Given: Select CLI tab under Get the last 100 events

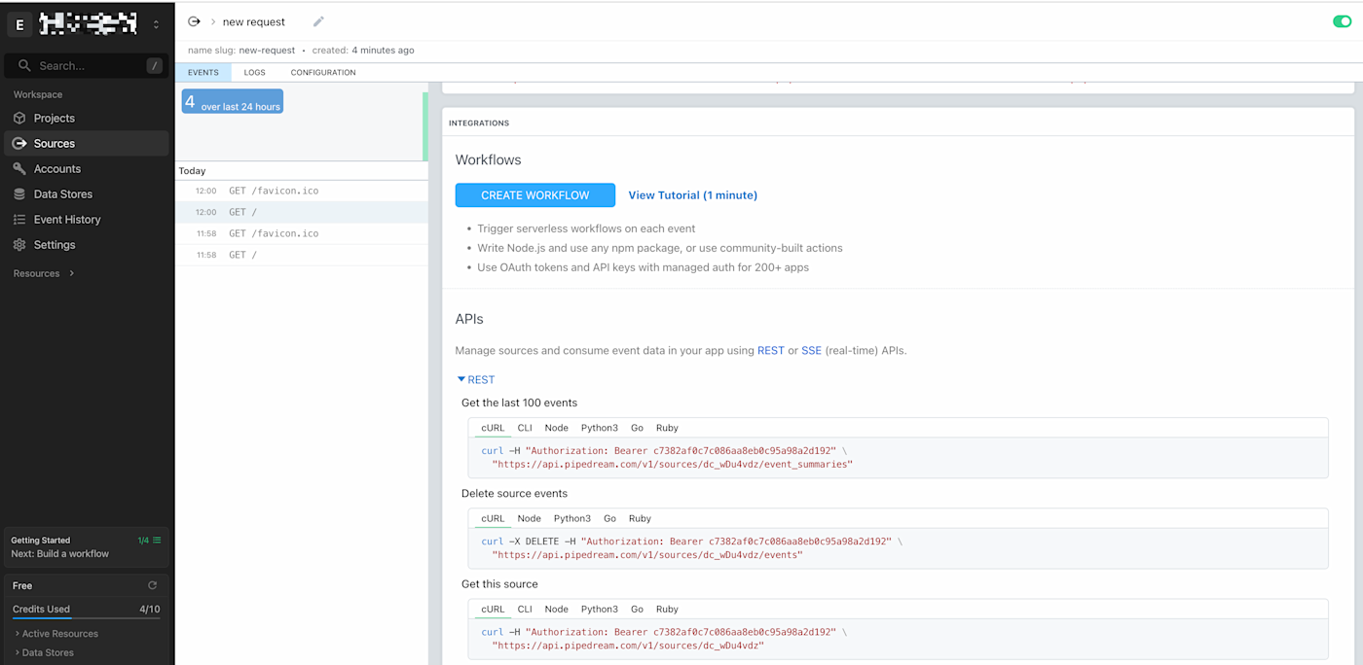Looking at the screenshot, I should [525, 428].
